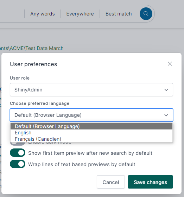Select English language option
This screenshot has height=197, width=184.
[91, 133]
